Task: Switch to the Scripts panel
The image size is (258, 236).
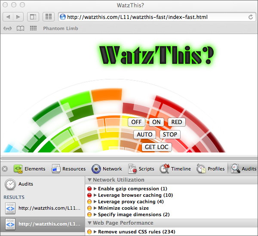Action: coord(141,169)
